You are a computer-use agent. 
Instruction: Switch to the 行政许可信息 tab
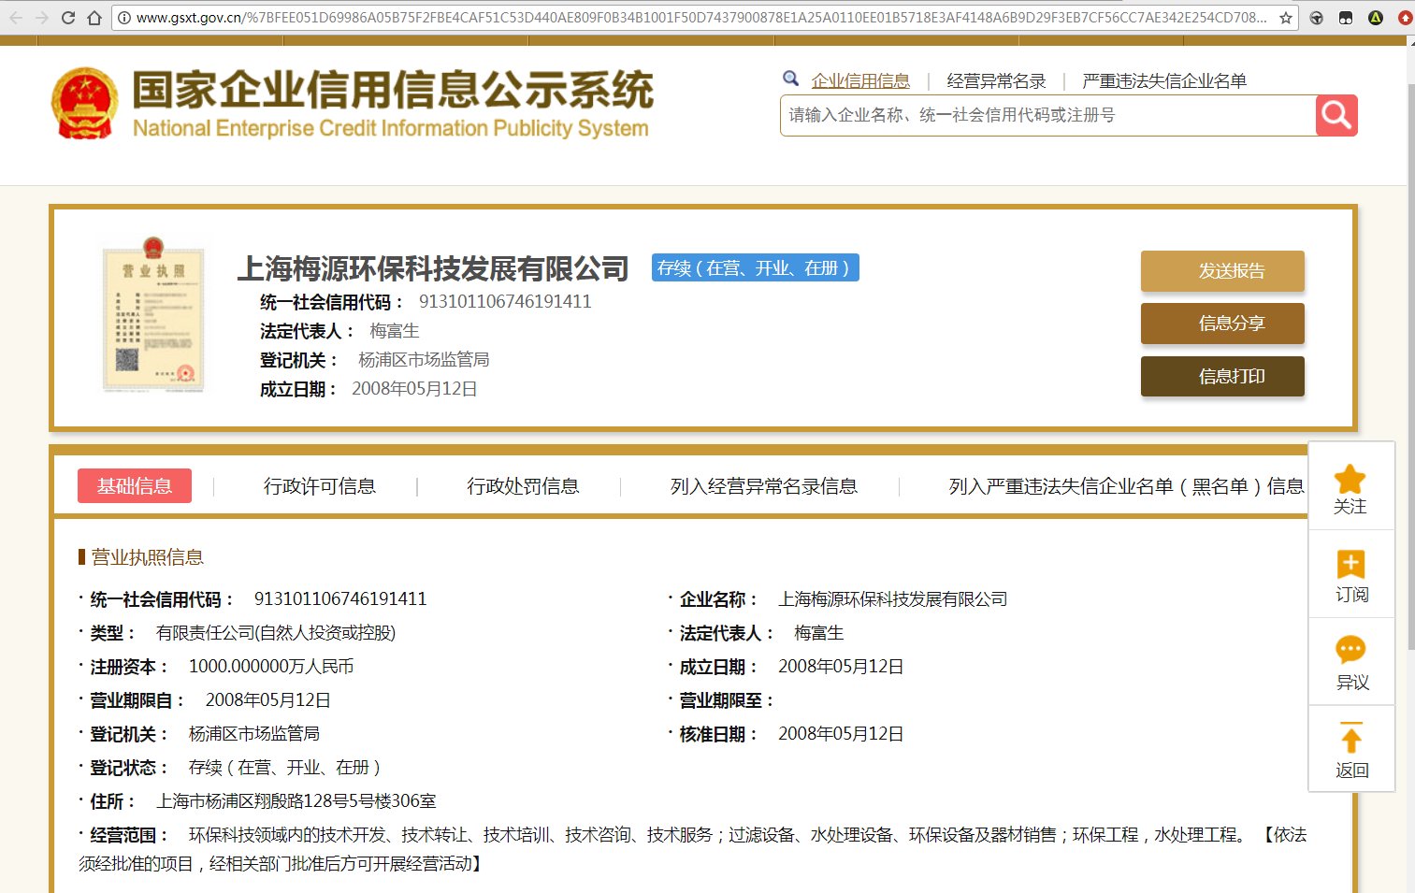(320, 485)
